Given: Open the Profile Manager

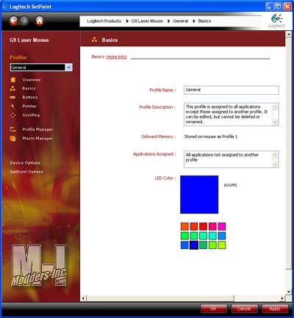Looking at the screenshot, I should (x=37, y=129).
